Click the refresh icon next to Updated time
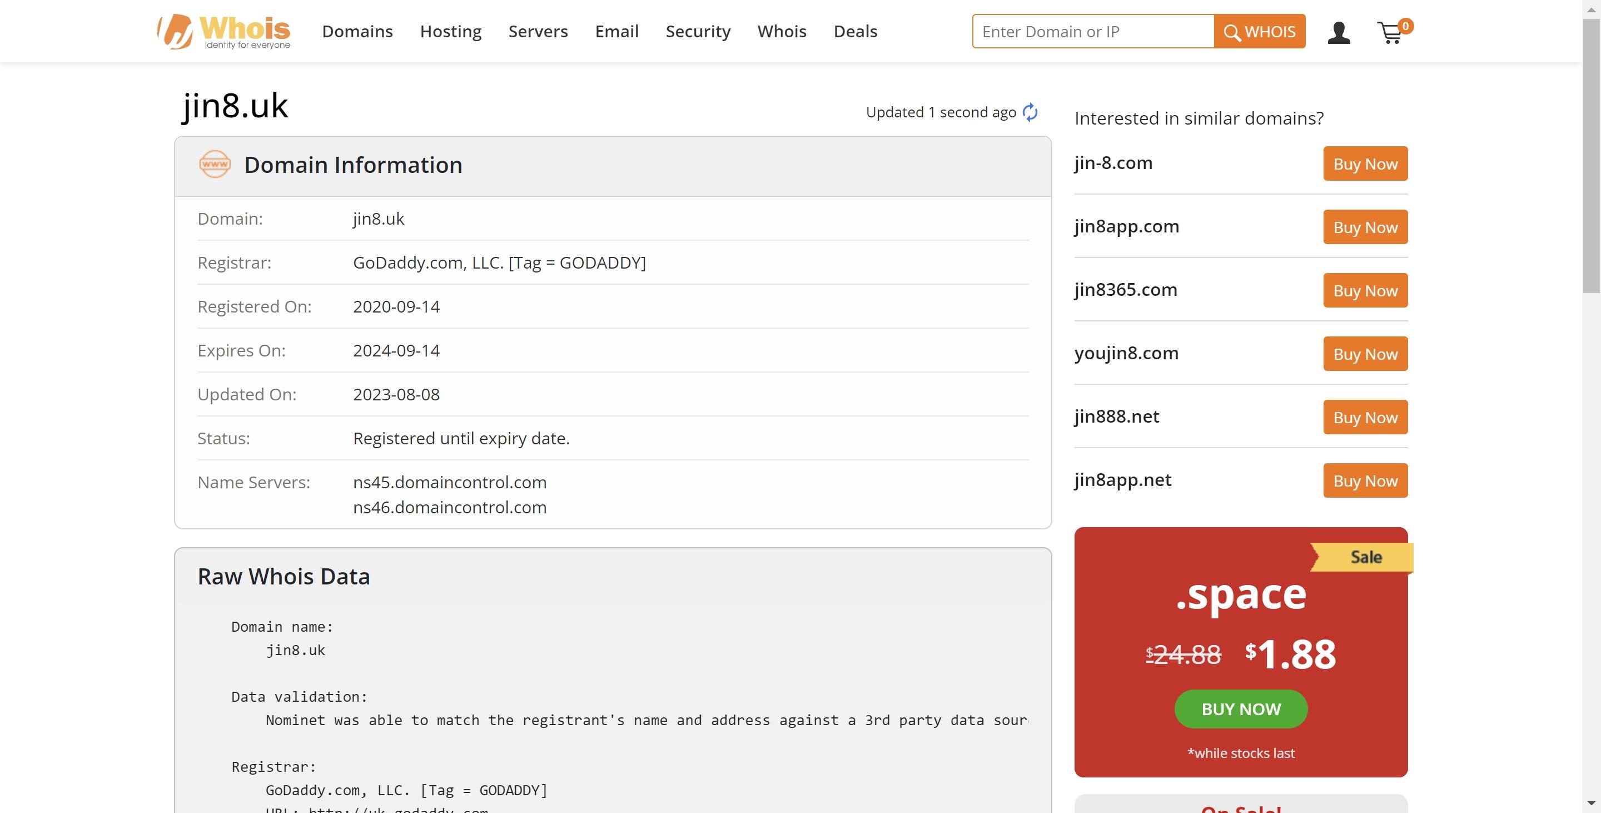This screenshot has width=1601, height=813. [1030, 112]
